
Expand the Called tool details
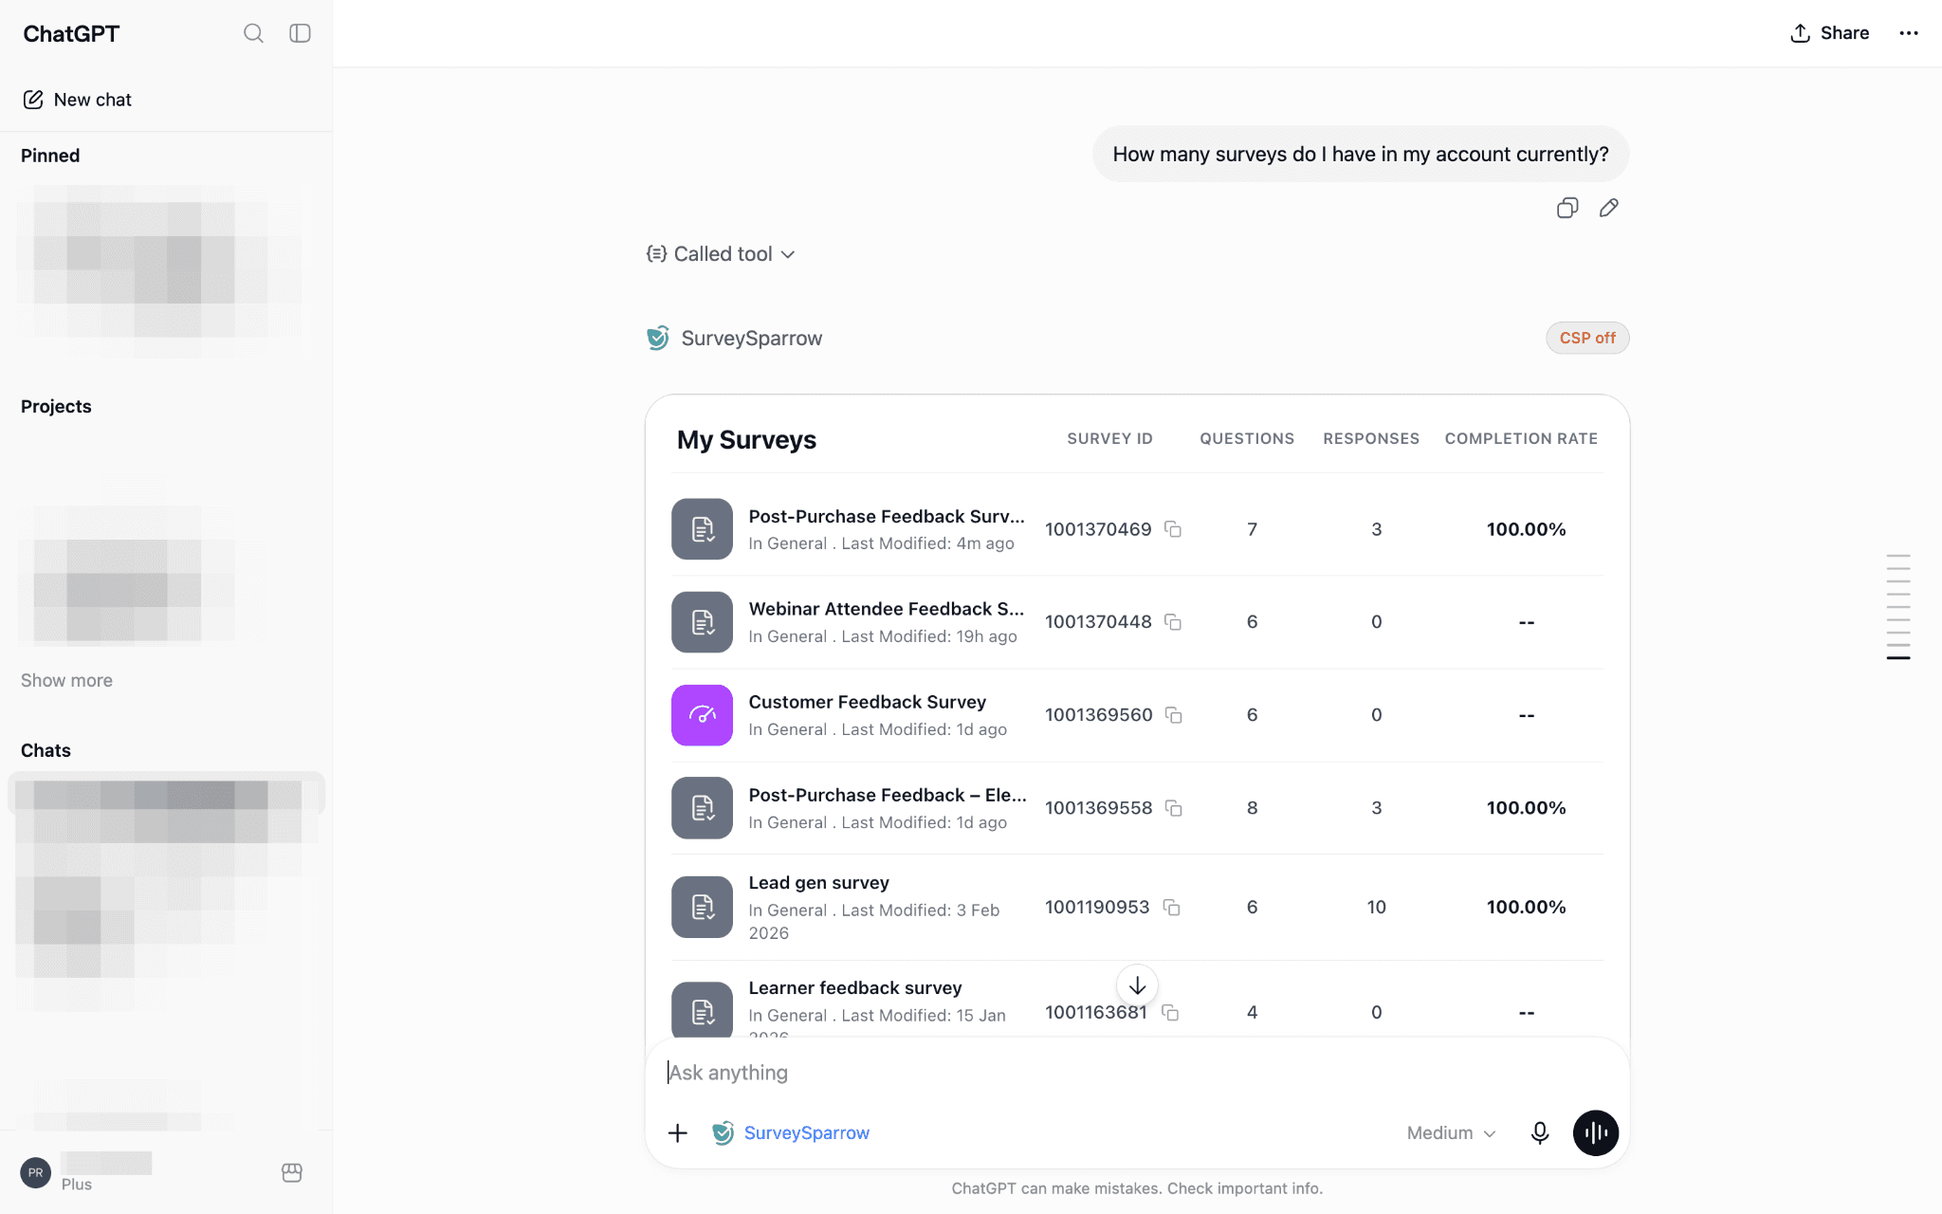[x=721, y=254]
